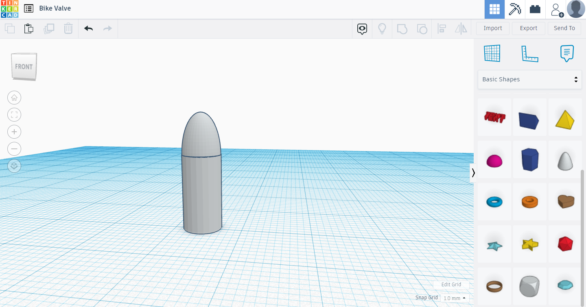Click the FRONT view cube
This screenshot has height=307, width=586.
point(24,66)
